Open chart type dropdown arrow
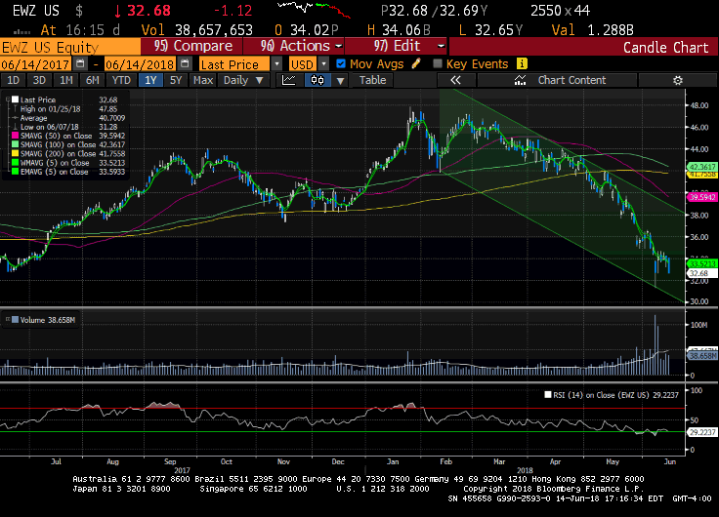 (340, 80)
